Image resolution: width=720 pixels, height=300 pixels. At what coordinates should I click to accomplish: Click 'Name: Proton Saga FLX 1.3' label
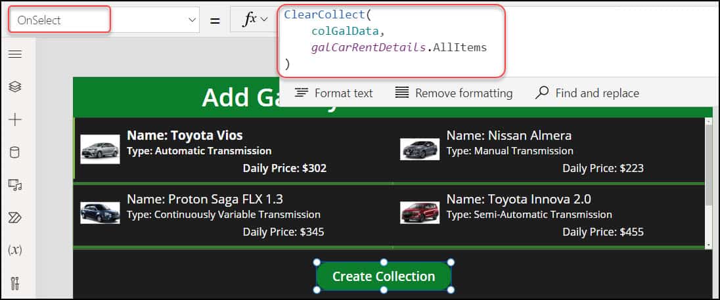click(205, 199)
